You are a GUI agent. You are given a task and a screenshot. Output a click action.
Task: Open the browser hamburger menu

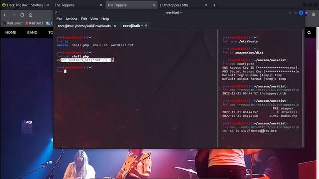click(314, 14)
